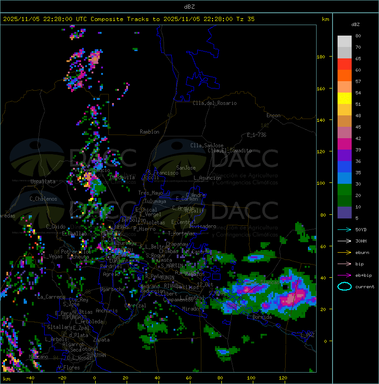379x384 pixels.
Task: Click the 'E_Challao' place label
Action: (x=74, y=234)
